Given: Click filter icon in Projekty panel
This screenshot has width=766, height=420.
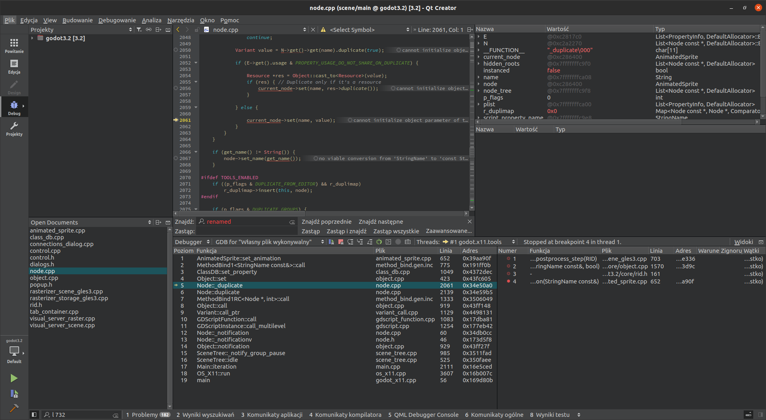Looking at the screenshot, I should pyautogui.click(x=139, y=30).
